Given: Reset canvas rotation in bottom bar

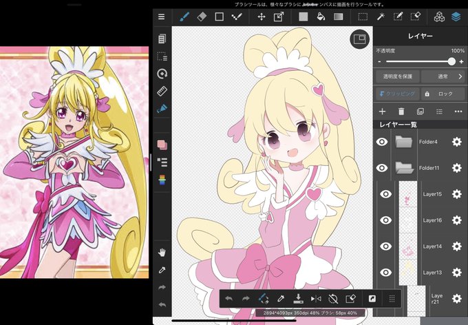Looking at the screenshot, I should 333,298.
